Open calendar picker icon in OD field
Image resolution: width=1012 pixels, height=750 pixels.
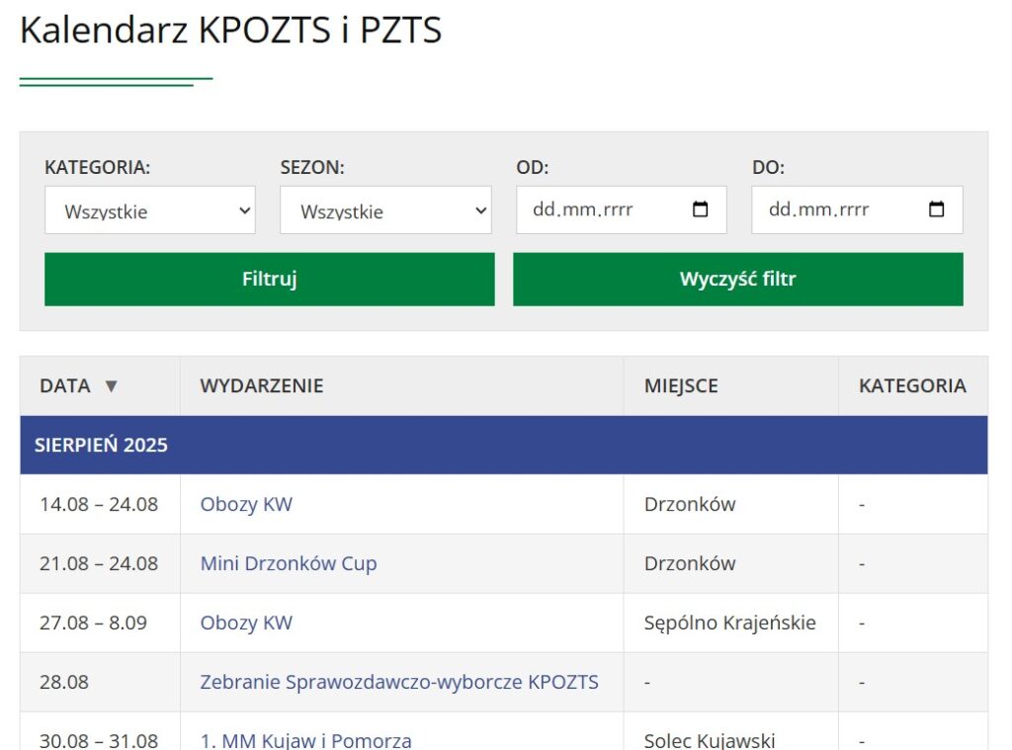click(701, 209)
